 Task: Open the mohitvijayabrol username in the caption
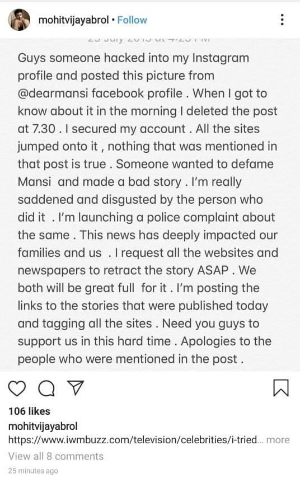pos(43,426)
